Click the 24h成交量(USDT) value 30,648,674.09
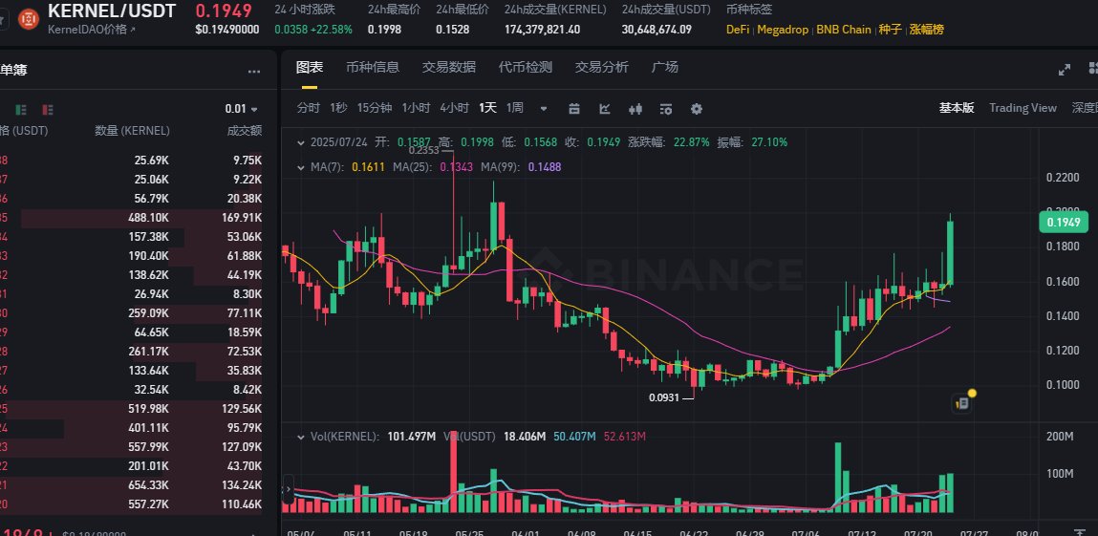 (657, 30)
